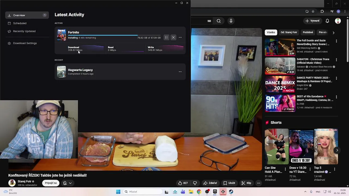Open YouTube notifications bell
Viewport: 349px width, 196px height.
point(327,21)
